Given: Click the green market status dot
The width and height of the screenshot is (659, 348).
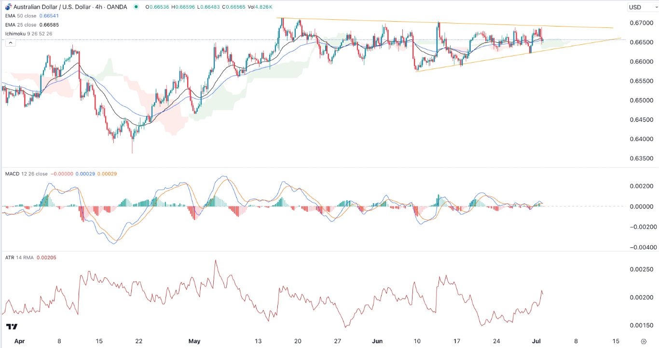Looking at the screenshot, I should tap(137, 7).
